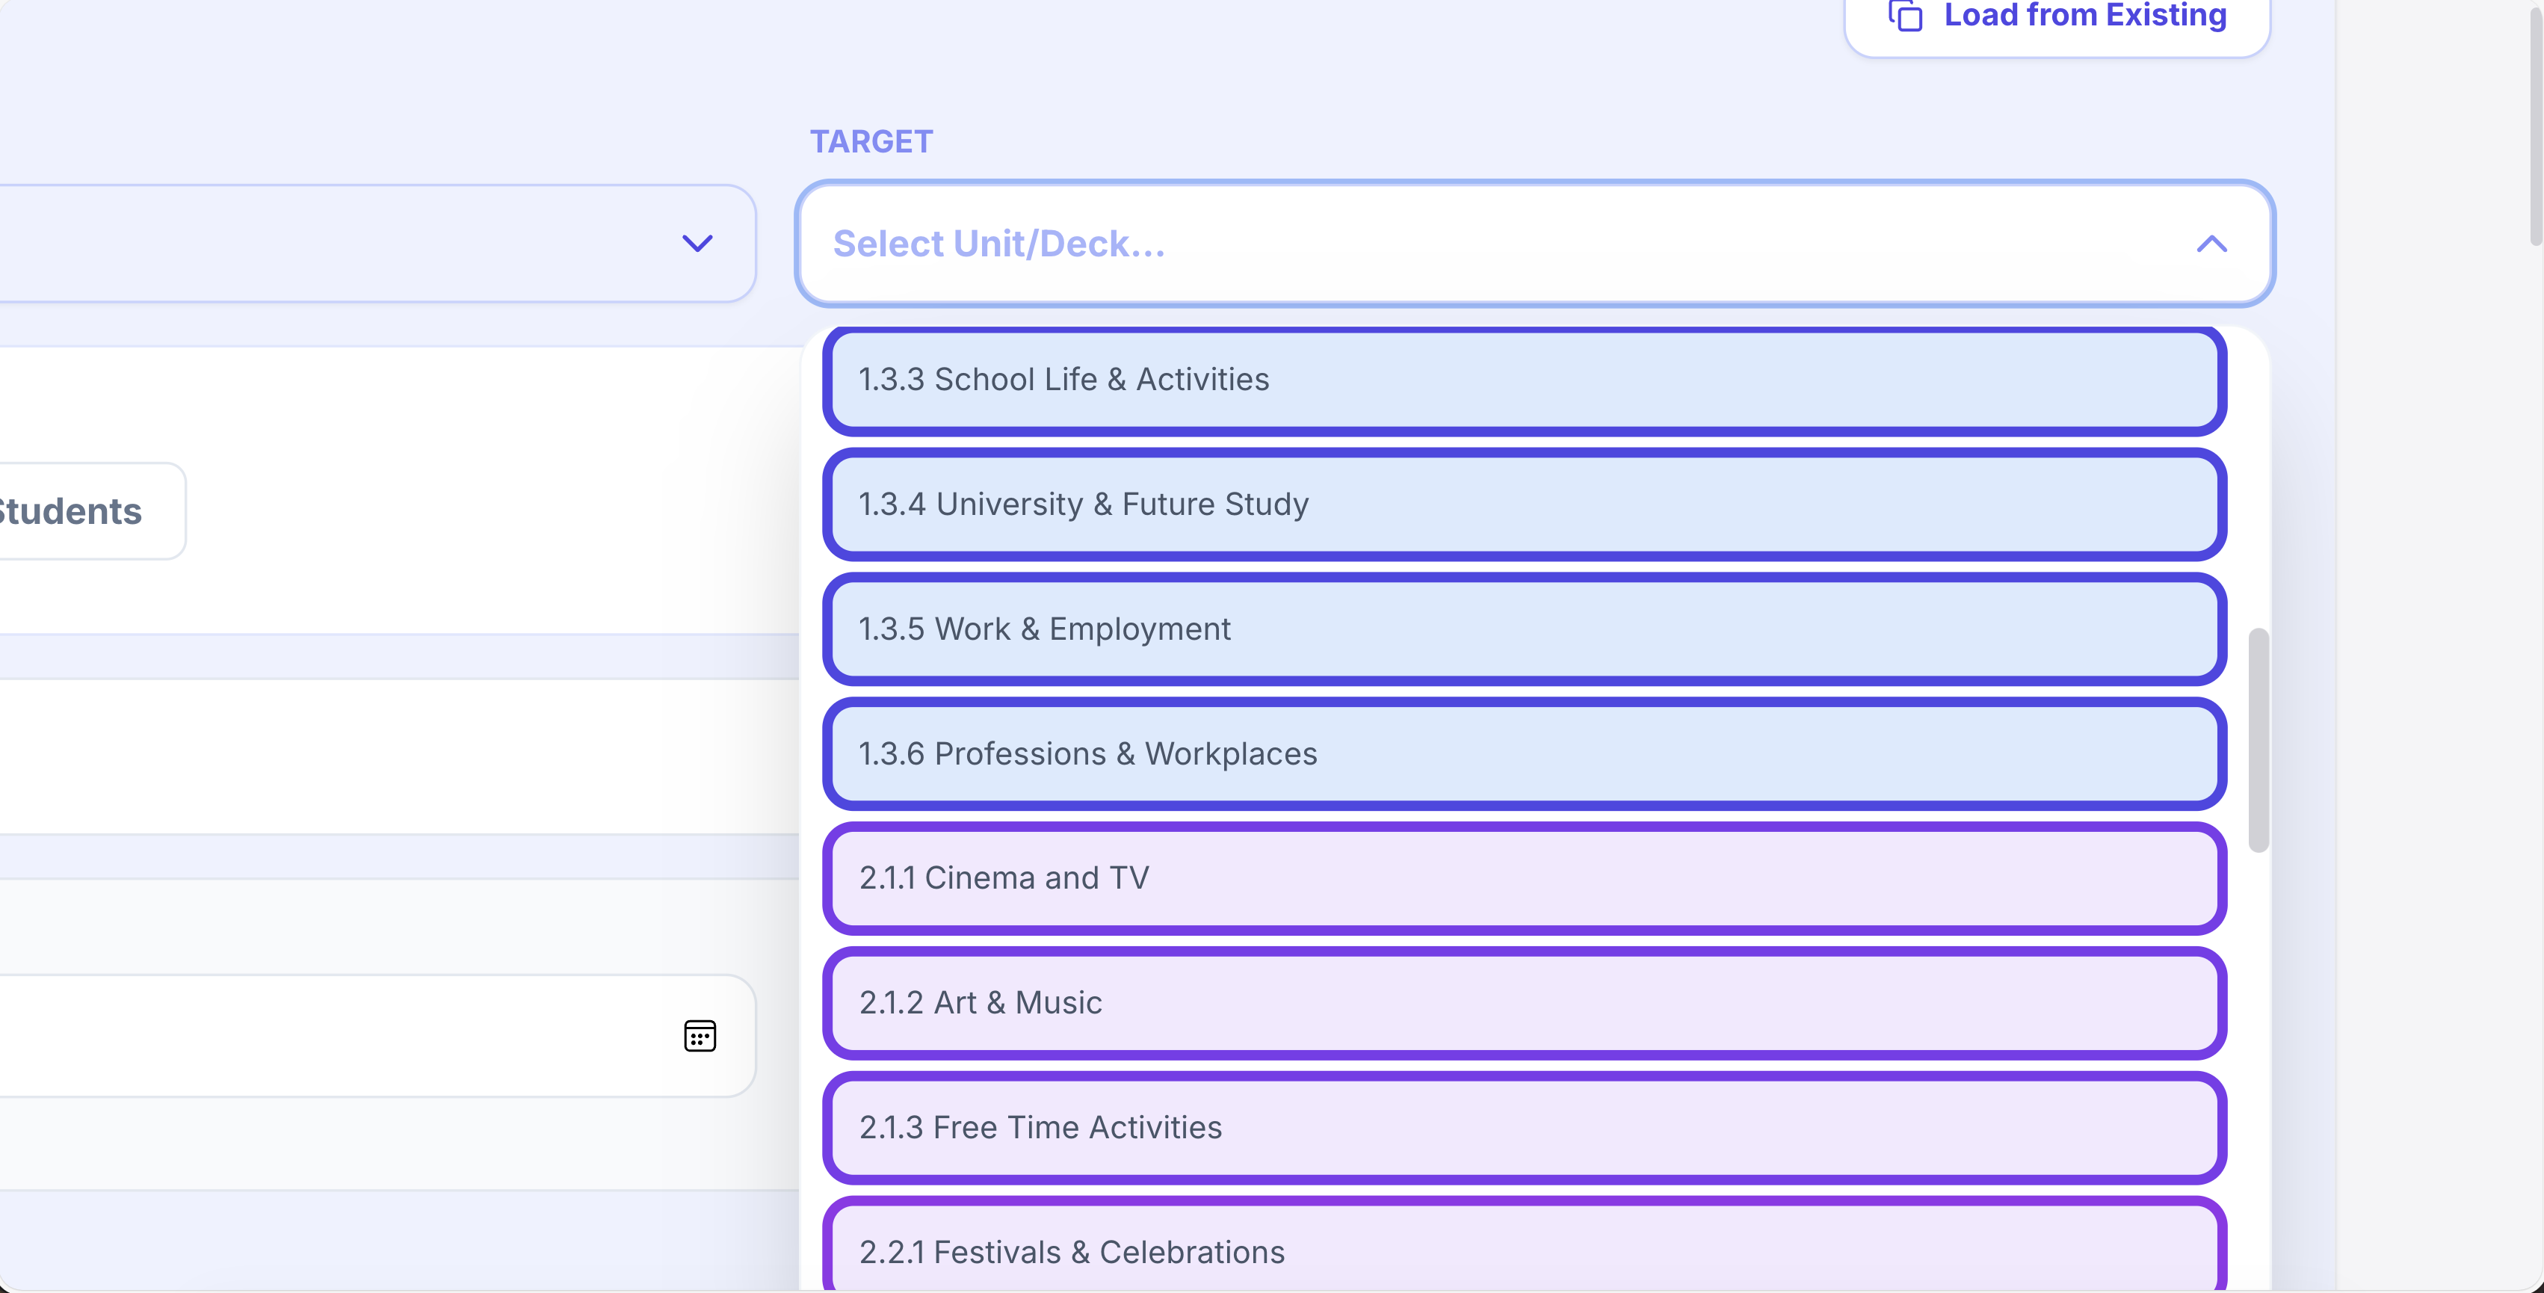Select 1.3.3 School Life & Activities
This screenshot has width=2544, height=1293.
point(1524,380)
